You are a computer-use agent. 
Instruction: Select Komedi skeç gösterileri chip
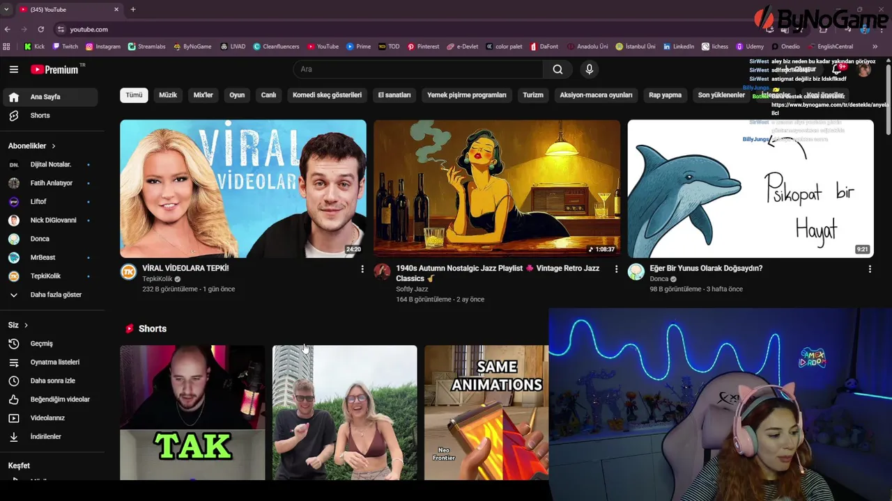[x=327, y=95]
